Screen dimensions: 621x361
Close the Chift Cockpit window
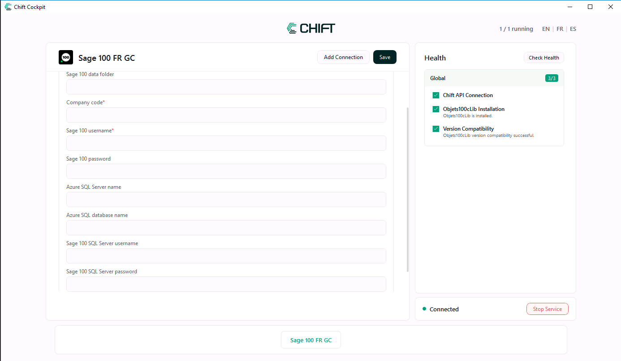coord(610,7)
